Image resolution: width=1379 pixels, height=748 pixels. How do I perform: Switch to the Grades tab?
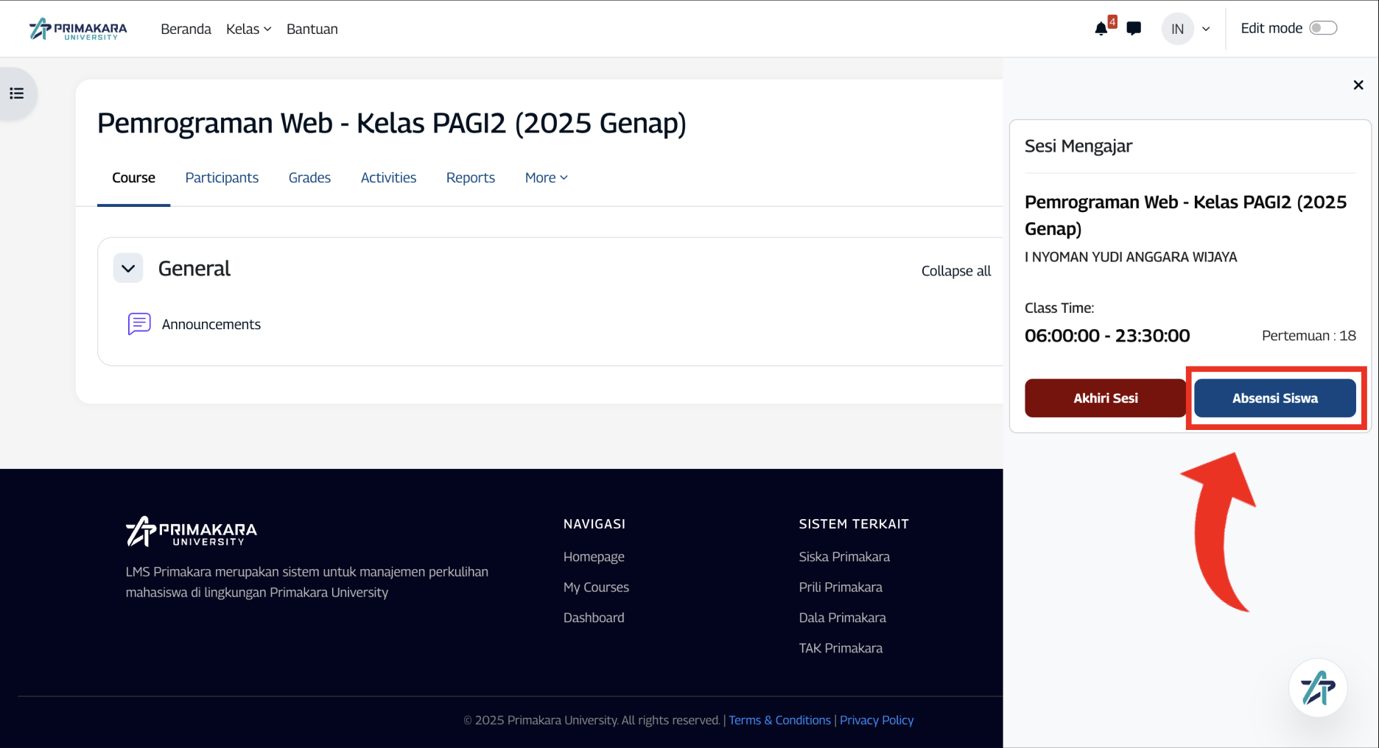tap(309, 177)
